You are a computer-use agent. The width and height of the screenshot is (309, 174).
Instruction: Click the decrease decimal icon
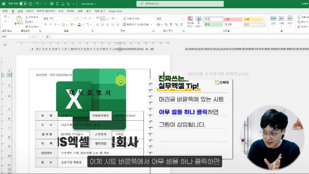181,24
